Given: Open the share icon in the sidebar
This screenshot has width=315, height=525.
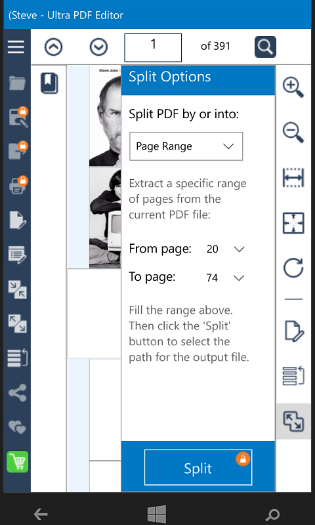Looking at the screenshot, I should [17, 392].
